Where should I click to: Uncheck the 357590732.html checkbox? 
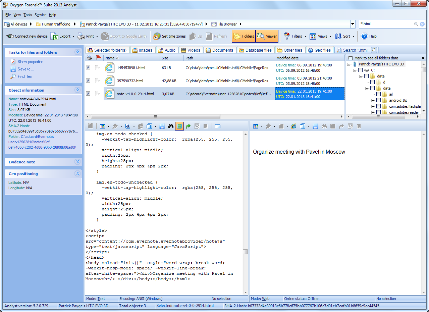tap(88, 80)
